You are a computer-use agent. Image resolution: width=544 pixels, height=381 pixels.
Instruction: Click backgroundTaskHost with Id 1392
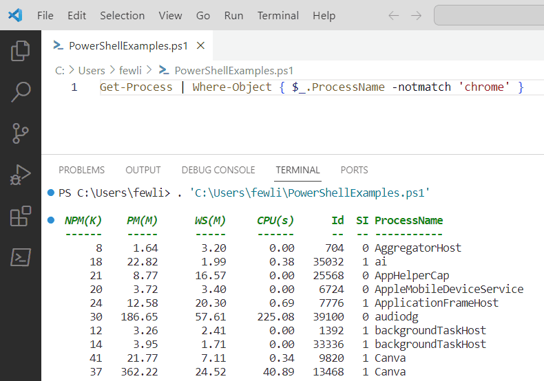pos(430,330)
